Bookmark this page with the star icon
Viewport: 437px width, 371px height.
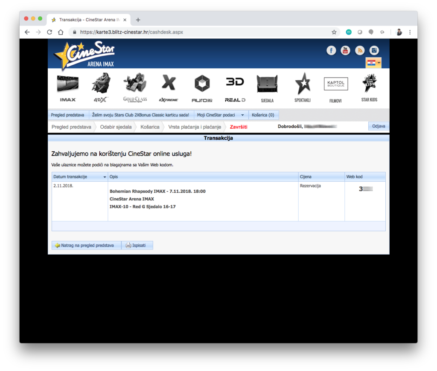(334, 32)
